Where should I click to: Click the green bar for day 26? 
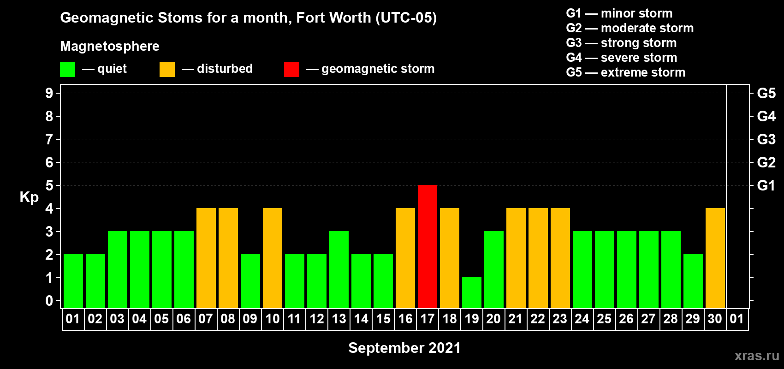click(x=627, y=269)
